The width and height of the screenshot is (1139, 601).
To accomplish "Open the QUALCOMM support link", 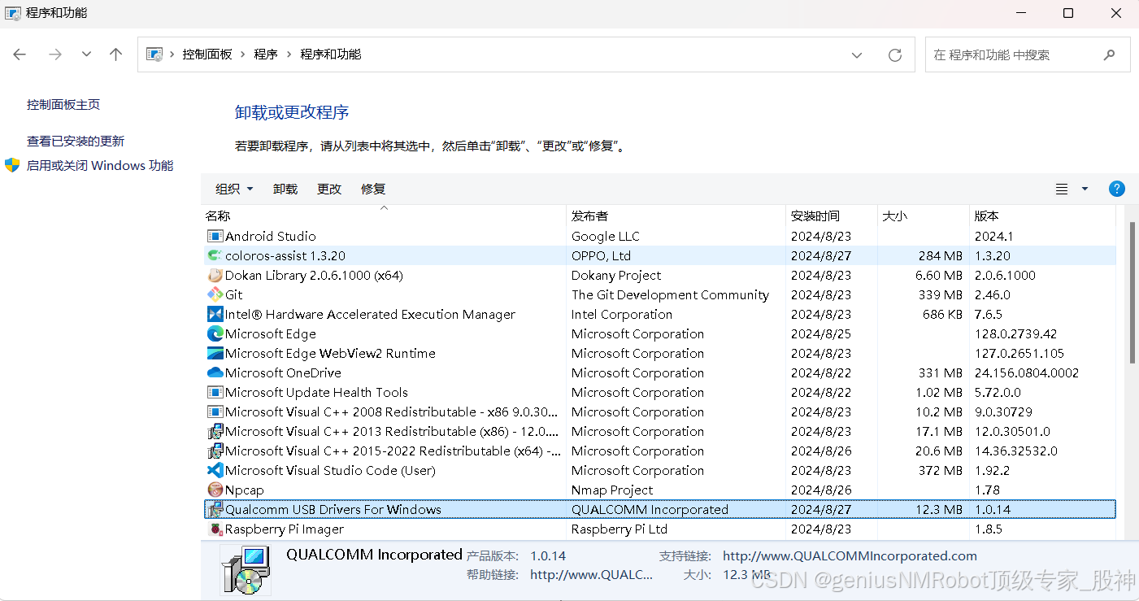I will pyautogui.click(x=850, y=556).
